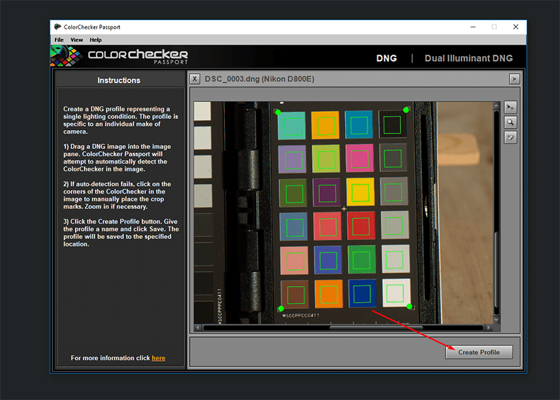Click the lime green patch on the chart
560x400 pixels.
pyautogui.click(x=326, y=159)
